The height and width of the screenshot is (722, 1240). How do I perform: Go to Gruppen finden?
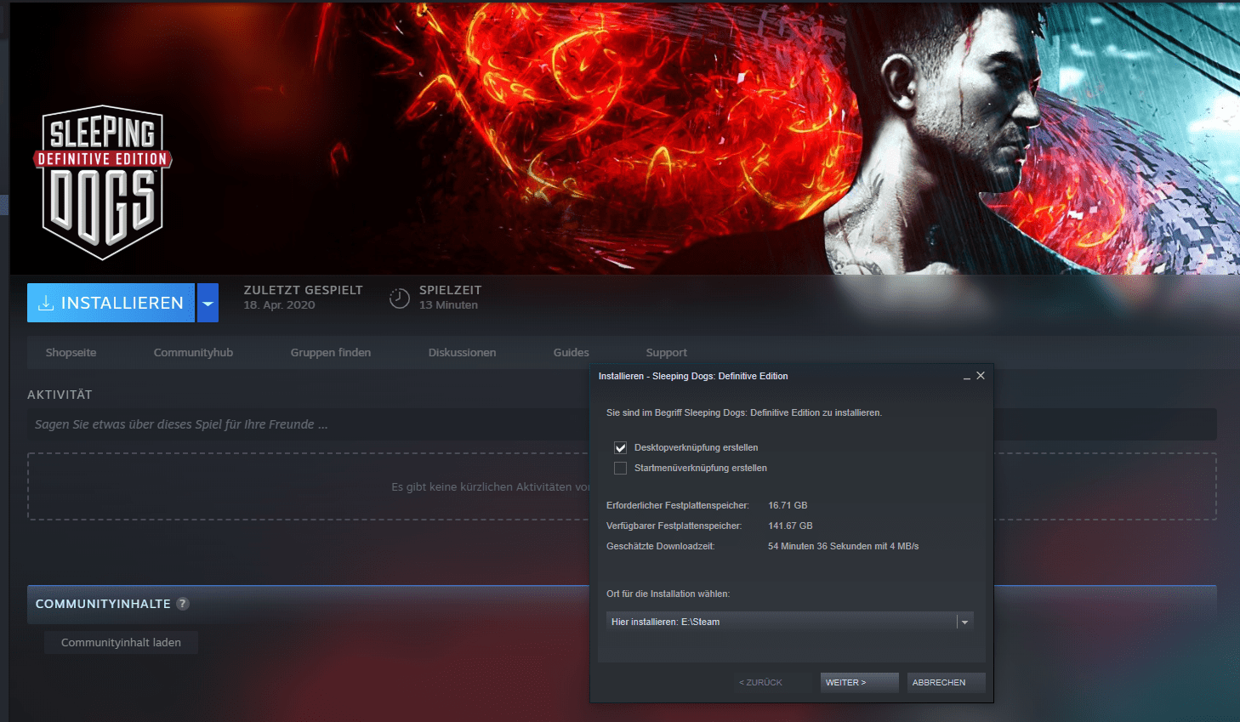[x=331, y=352]
